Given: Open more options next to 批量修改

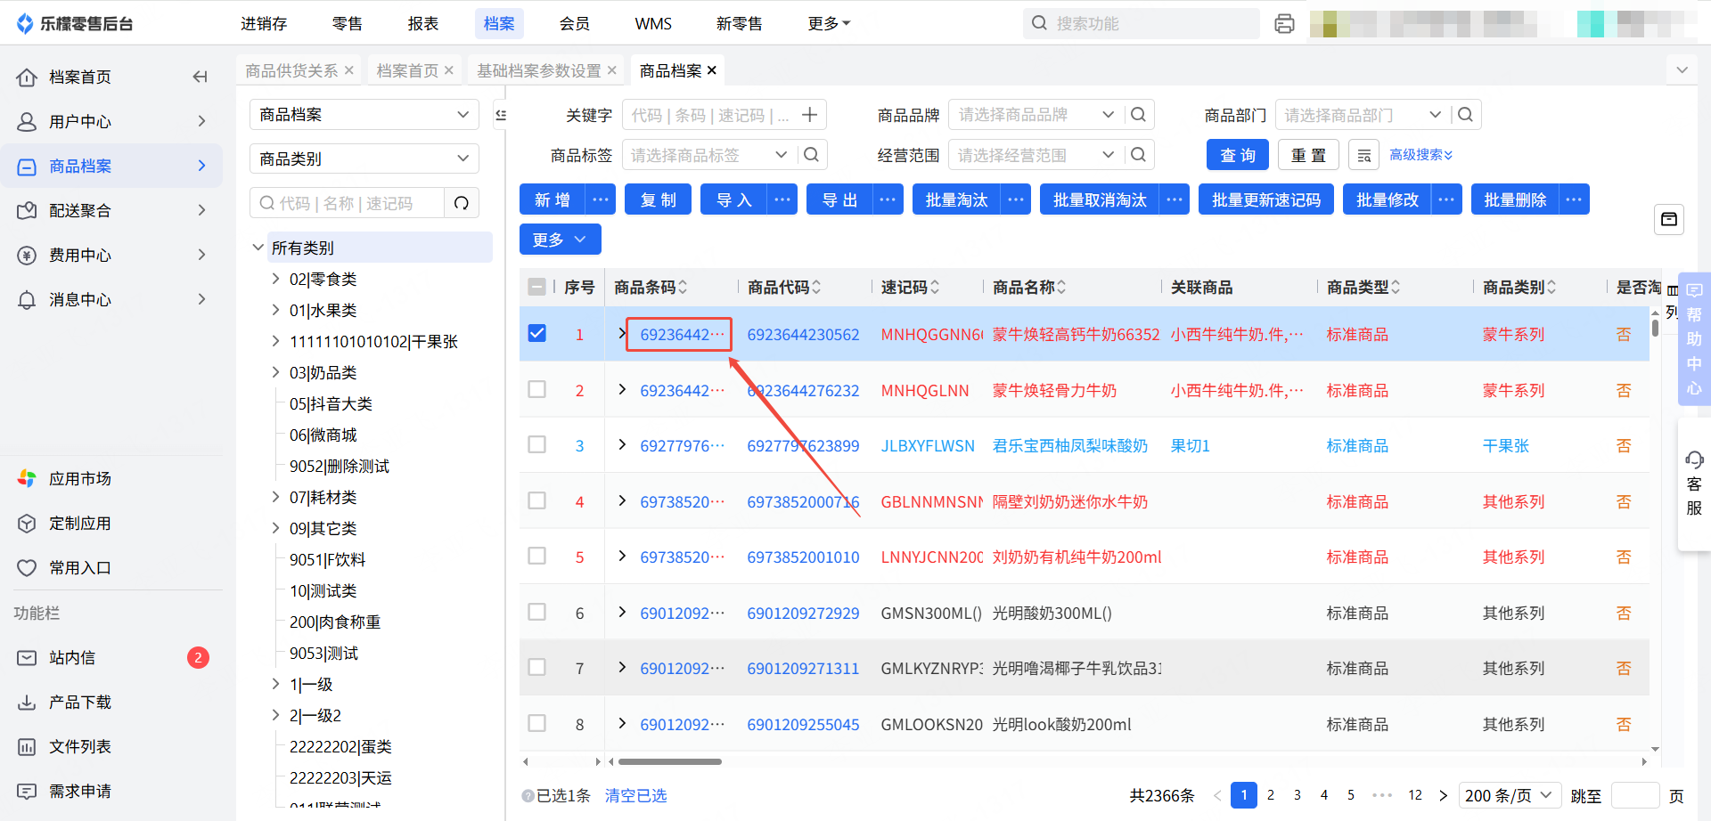Looking at the screenshot, I should [x=1446, y=199].
